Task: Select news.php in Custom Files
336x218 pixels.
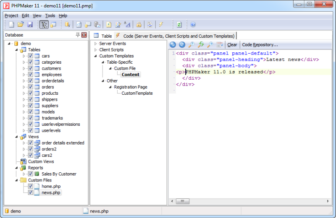Action: [x=51, y=192]
